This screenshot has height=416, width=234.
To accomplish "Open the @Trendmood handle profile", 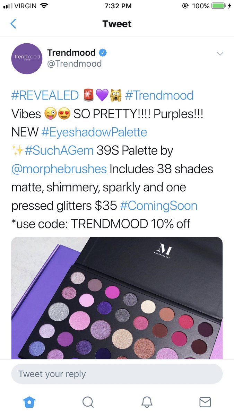I will tap(74, 64).
